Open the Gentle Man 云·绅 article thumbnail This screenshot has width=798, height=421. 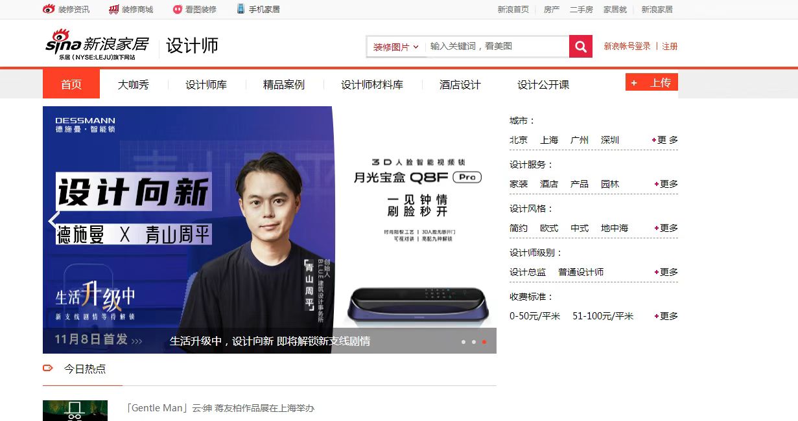click(75, 411)
